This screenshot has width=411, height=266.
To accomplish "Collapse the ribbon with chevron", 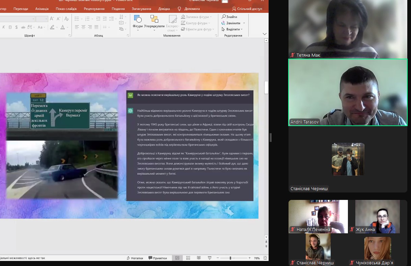I will pos(265,34).
